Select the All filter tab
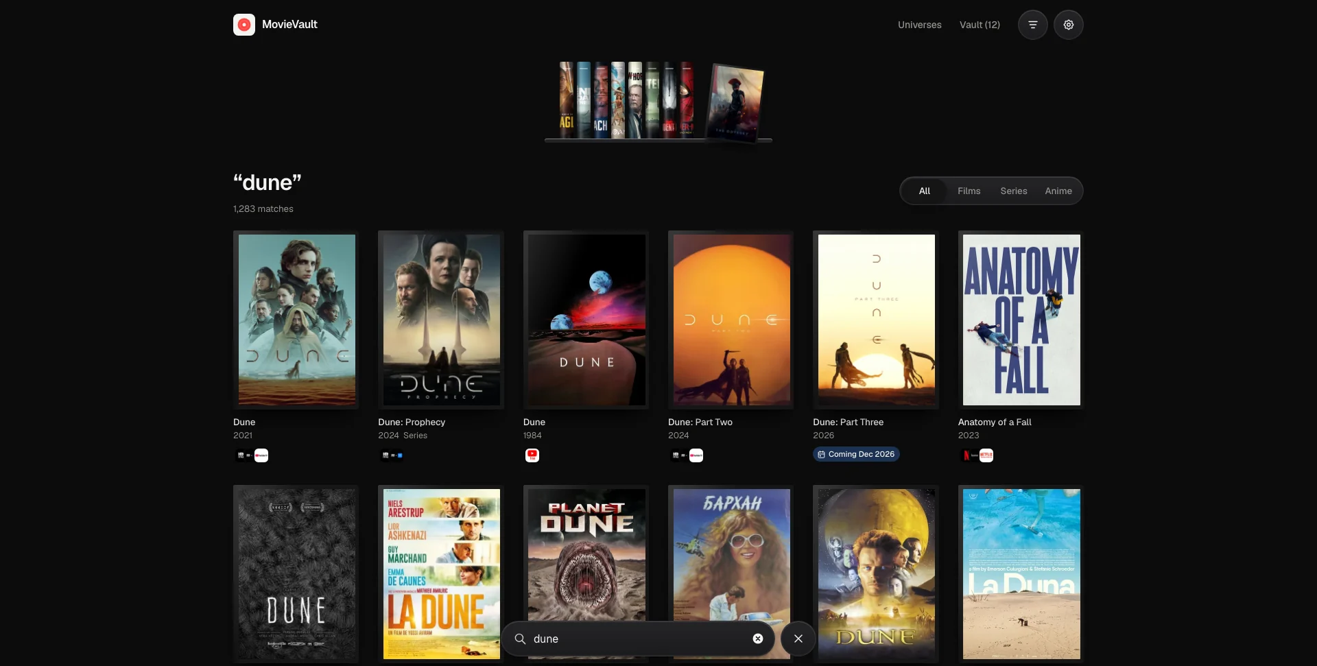Viewport: 1317px width, 666px height. coord(925,191)
